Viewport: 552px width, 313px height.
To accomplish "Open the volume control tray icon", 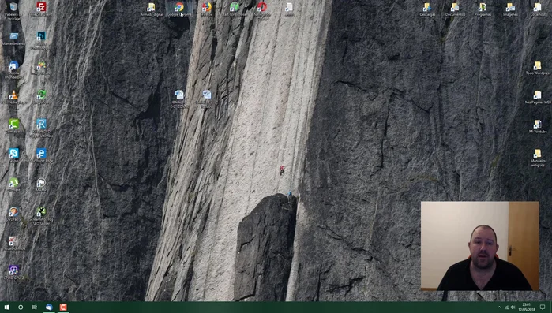I will (x=513, y=307).
